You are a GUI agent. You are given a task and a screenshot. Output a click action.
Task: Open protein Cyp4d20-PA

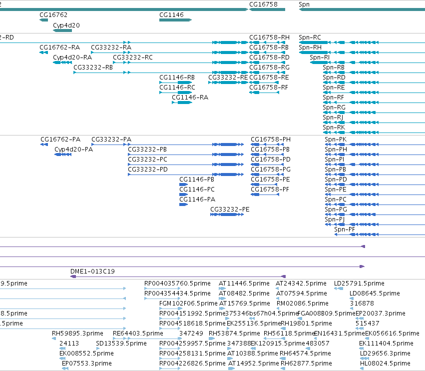tap(74, 149)
